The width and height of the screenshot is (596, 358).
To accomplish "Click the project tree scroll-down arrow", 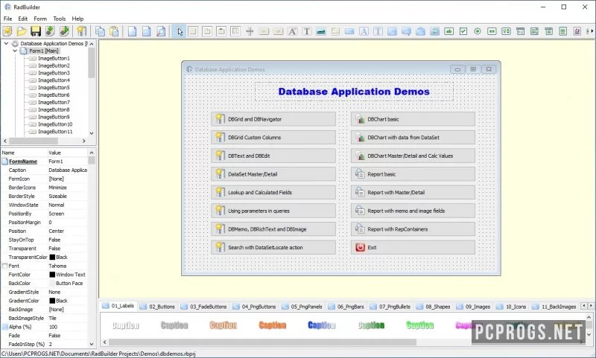I will coord(91,133).
